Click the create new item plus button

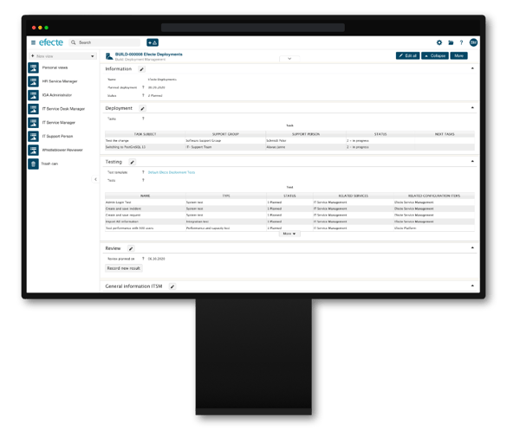click(153, 42)
